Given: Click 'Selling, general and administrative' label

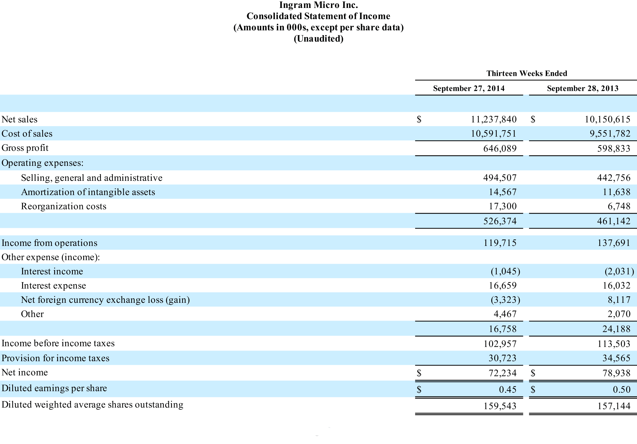Looking at the screenshot, I should coord(92,178).
